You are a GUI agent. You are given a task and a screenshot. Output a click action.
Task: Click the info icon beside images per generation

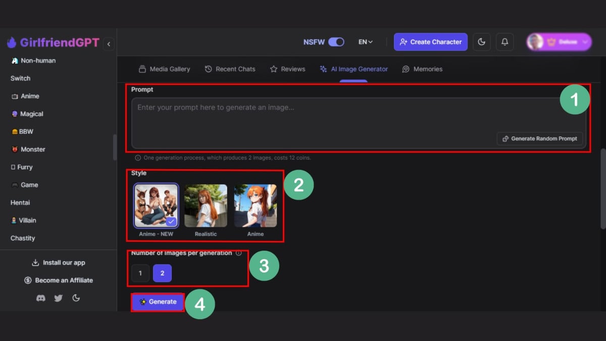238,253
